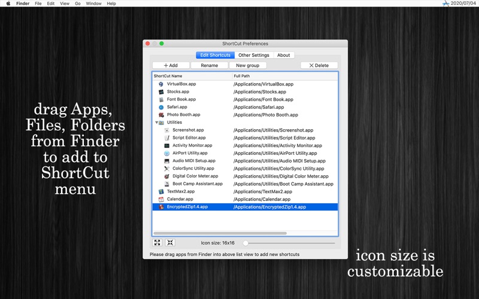Click the expand-all arrows icon button
This screenshot has height=299, width=479.
pos(157,243)
